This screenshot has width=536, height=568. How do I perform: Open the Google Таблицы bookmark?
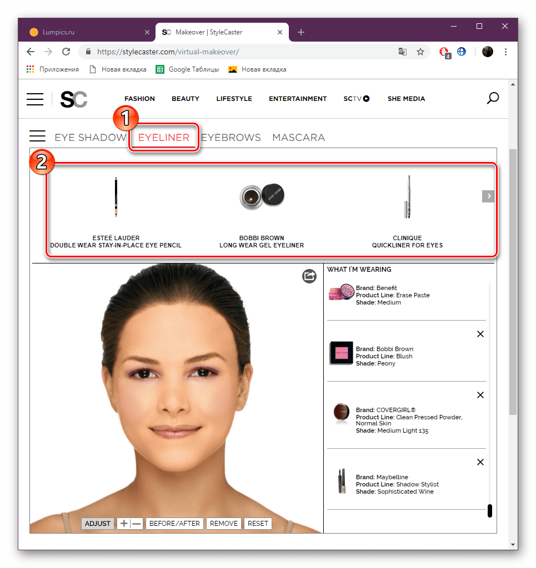click(187, 69)
